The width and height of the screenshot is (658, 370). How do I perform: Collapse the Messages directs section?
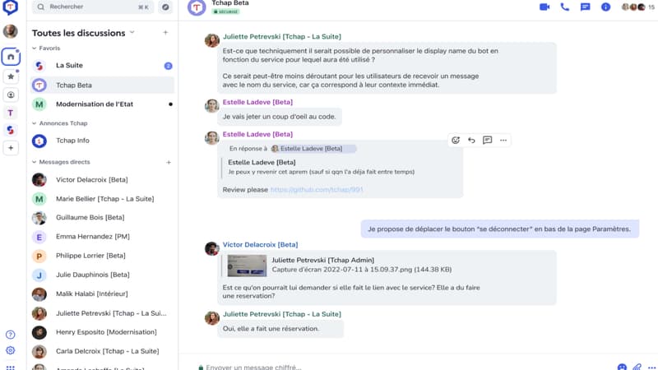coord(35,162)
